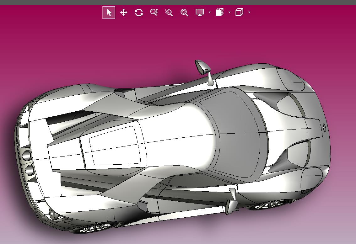Viewport: 356px width, 244px height.
Task: Click the monitor display style icon
Action: pyautogui.click(x=200, y=12)
